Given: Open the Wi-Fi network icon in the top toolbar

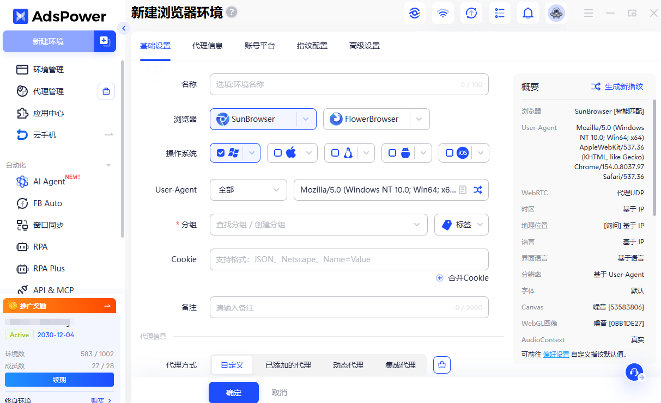Looking at the screenshot, I should coord(443,13).
